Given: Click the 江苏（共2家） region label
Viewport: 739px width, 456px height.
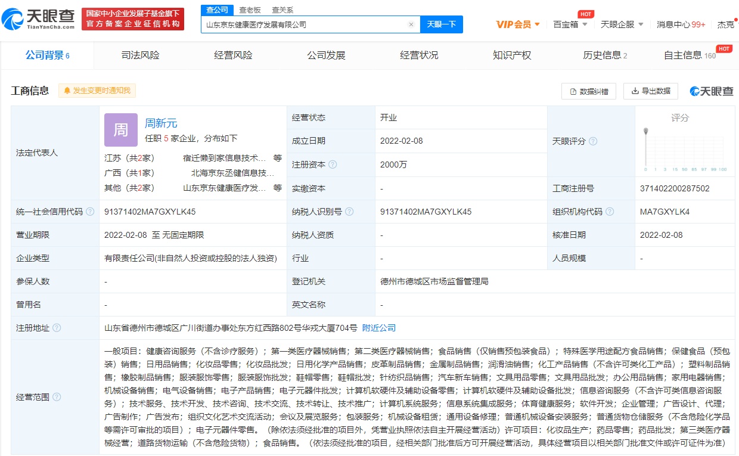Looking at the screenshot, I should pyautogui.click(x=129, y=158).
